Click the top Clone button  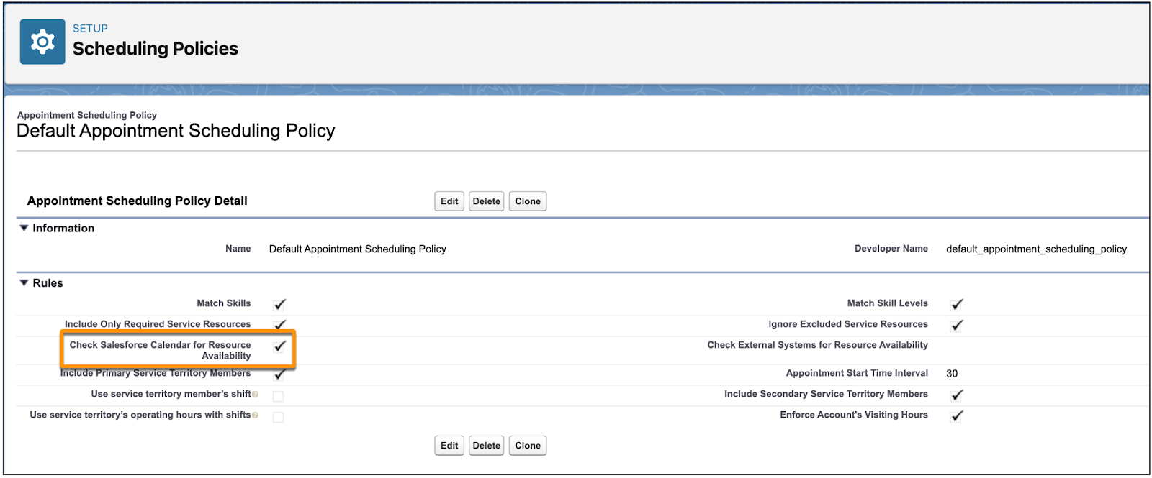[x=528, y=201]
